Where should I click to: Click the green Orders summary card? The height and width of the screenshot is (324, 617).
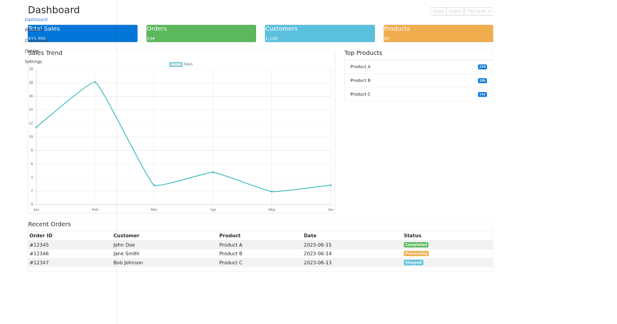[201, 33]
